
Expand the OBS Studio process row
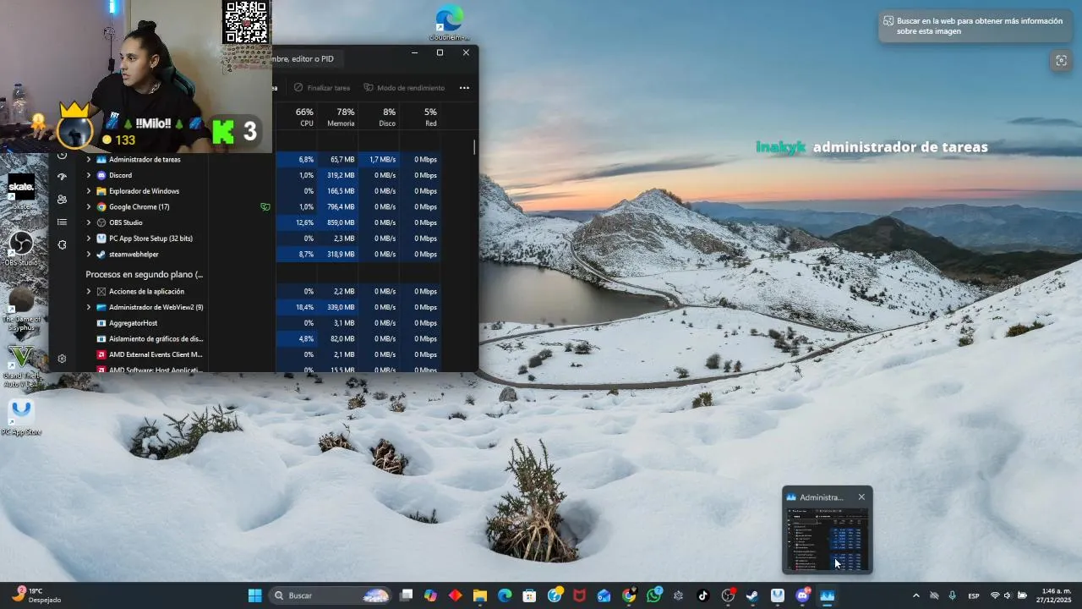click(x=89, y=222)
